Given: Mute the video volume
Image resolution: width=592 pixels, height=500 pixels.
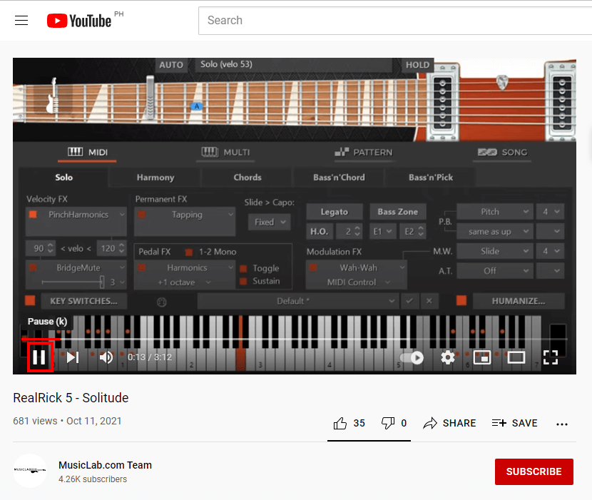Looking at the screenshot, I should point(106,357).
